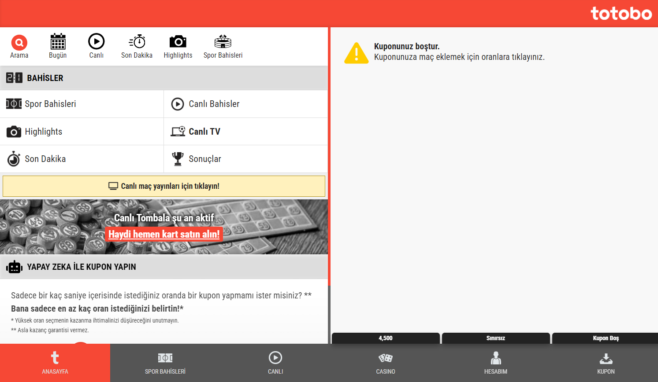Image resolution: width=658 pixels, height=382 pixels.
Task: Click the Sınırsız button in coupon panel
Action: [495, 338]
